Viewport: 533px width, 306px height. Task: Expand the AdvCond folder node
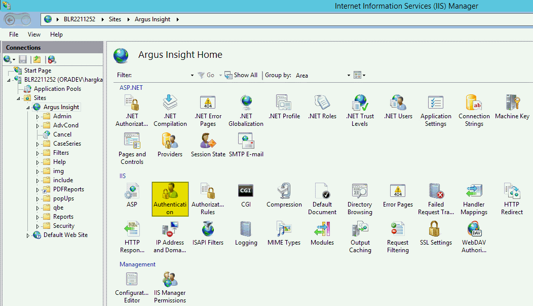pos(37,126)
